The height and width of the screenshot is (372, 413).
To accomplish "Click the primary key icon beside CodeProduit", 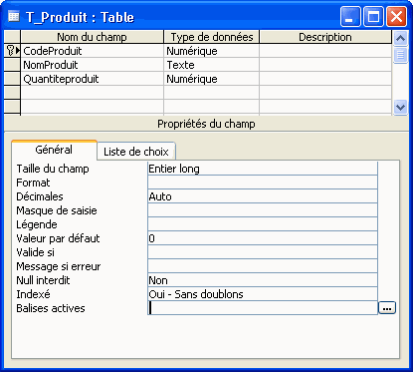I will [10, 51].
